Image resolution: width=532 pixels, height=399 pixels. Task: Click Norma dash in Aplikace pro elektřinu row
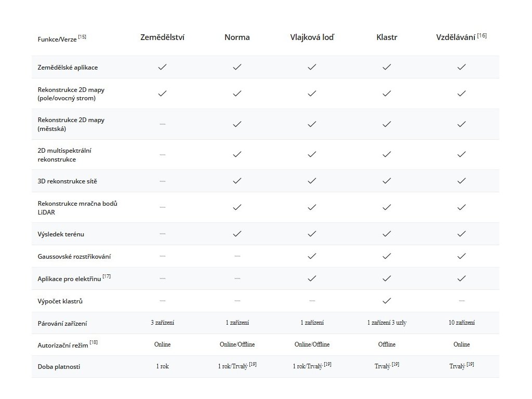(x=237, y=278)
